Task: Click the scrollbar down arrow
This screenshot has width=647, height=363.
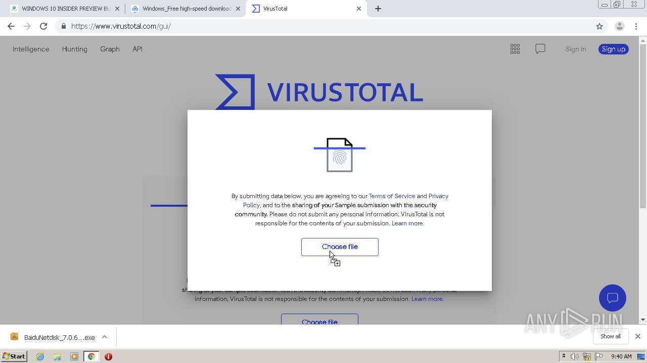Action: 643,320
